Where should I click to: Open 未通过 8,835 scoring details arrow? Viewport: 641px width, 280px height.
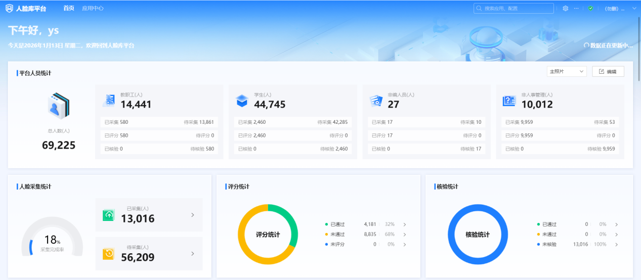(405, 235)
